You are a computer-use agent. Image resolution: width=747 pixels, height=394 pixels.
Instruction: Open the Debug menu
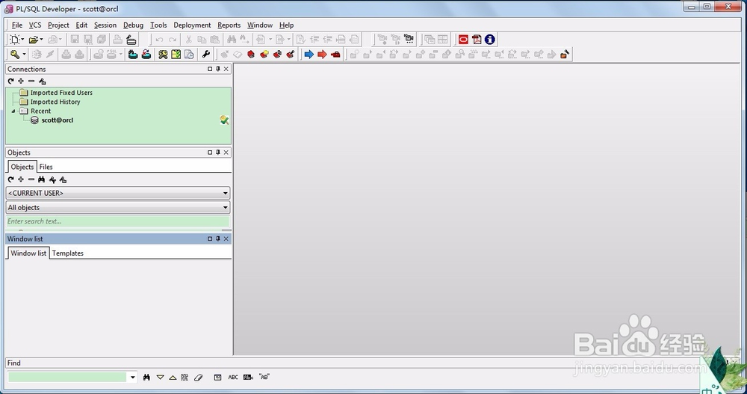click(x=133, y=25)
